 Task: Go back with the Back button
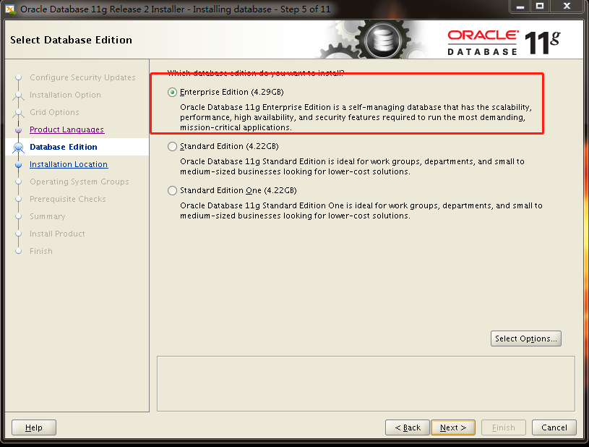[x=407, y=427]
